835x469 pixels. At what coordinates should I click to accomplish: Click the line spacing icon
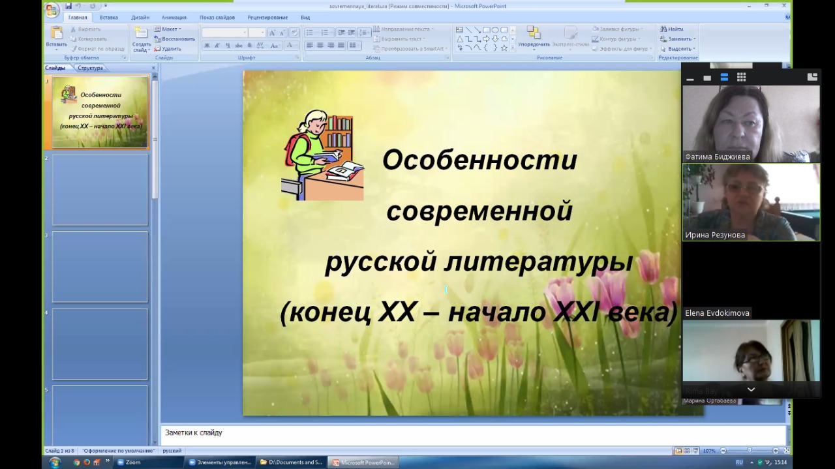pos(363,33)
